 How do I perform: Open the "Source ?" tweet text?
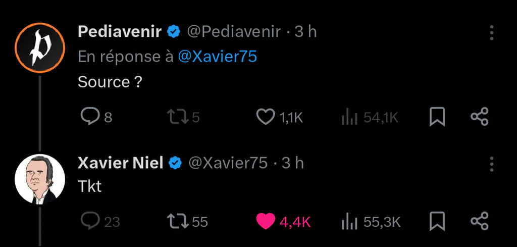pos(110,82)
